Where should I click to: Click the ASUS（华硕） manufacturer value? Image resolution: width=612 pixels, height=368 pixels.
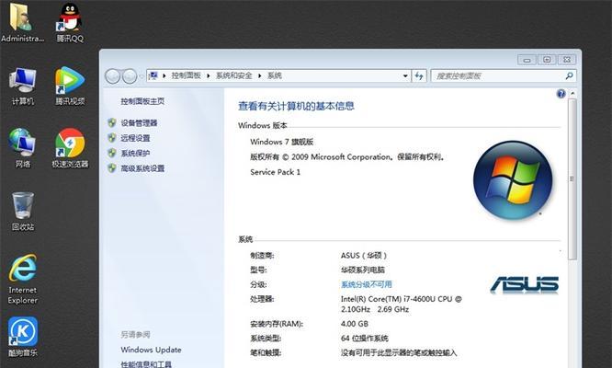[x=363, y=256]
